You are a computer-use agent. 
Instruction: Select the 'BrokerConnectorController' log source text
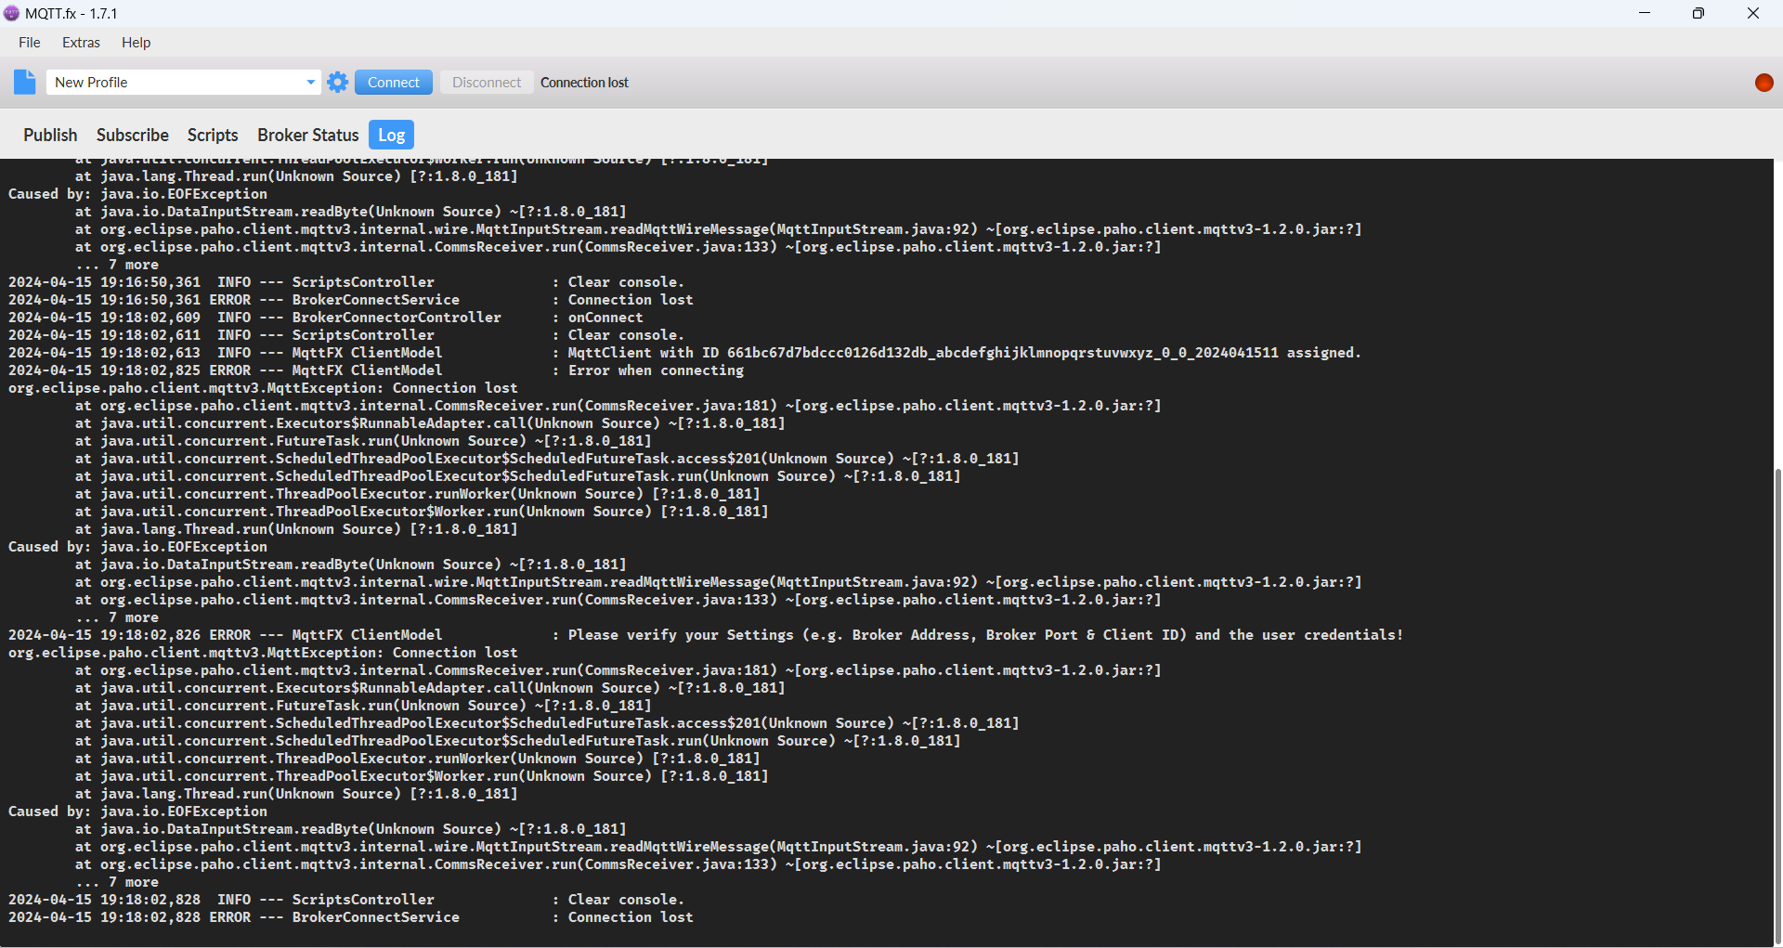point(397,318)
